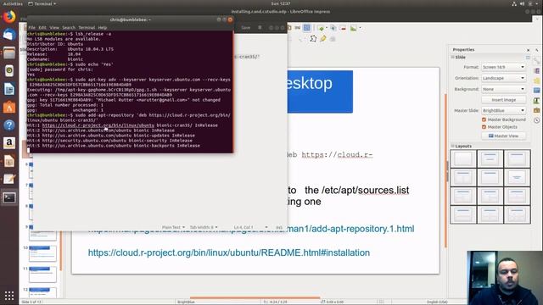Open the Files manager dock icon
The width and height of the screenshot is (543, 305).
coord(9,53)
